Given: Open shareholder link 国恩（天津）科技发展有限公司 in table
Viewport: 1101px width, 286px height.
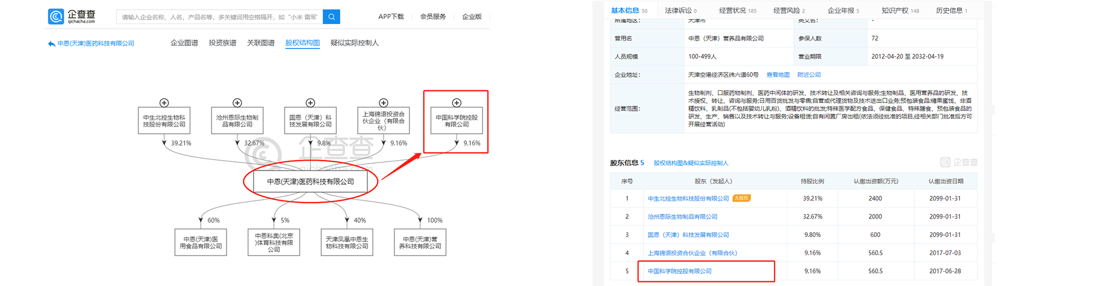Looking at the screenshot, I should 688,235.
